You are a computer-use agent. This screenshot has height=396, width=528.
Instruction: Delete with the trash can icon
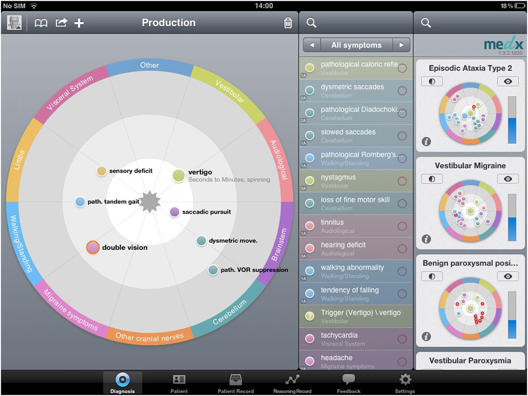pyautogui.click(x=288, y=22)
